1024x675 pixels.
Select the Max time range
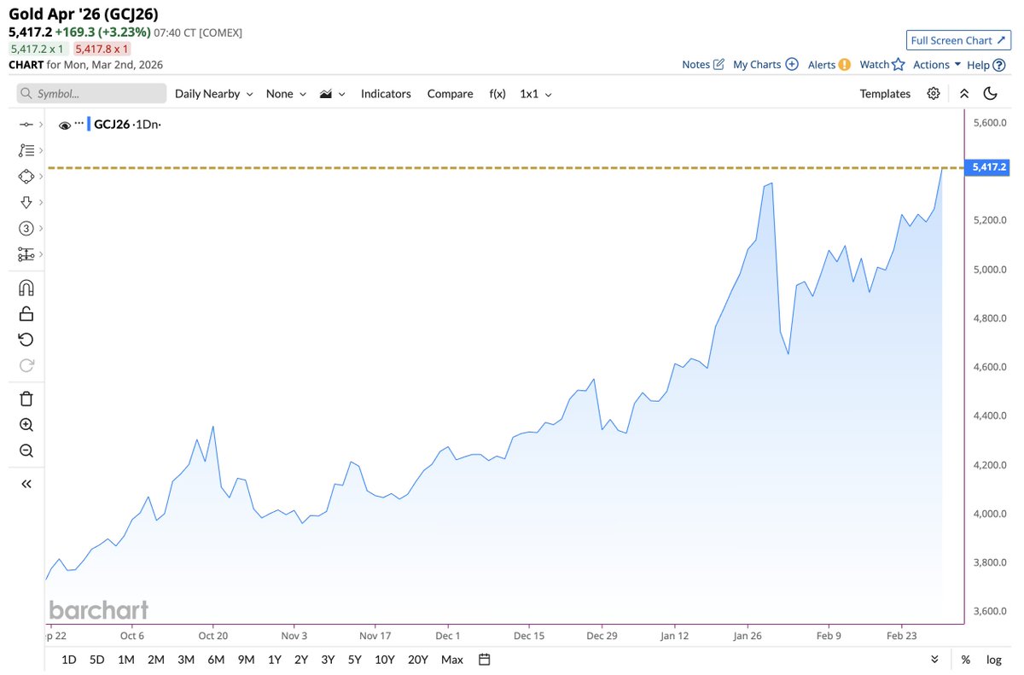(452, 660)
